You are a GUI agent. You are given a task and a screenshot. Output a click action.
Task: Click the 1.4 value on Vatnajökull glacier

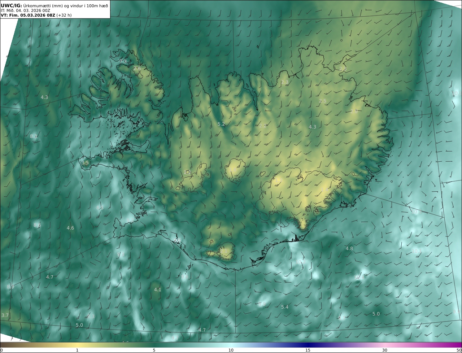point(324,189)
